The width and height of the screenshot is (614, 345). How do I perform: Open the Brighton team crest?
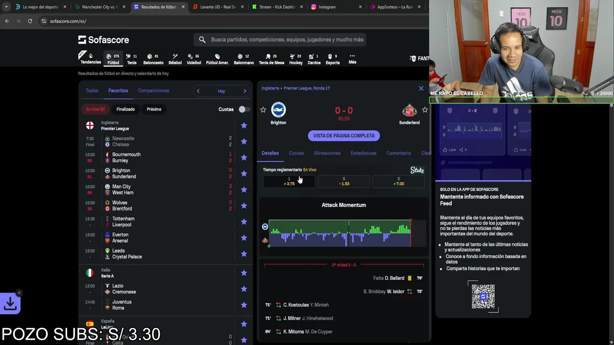click(x=278, y=110)
